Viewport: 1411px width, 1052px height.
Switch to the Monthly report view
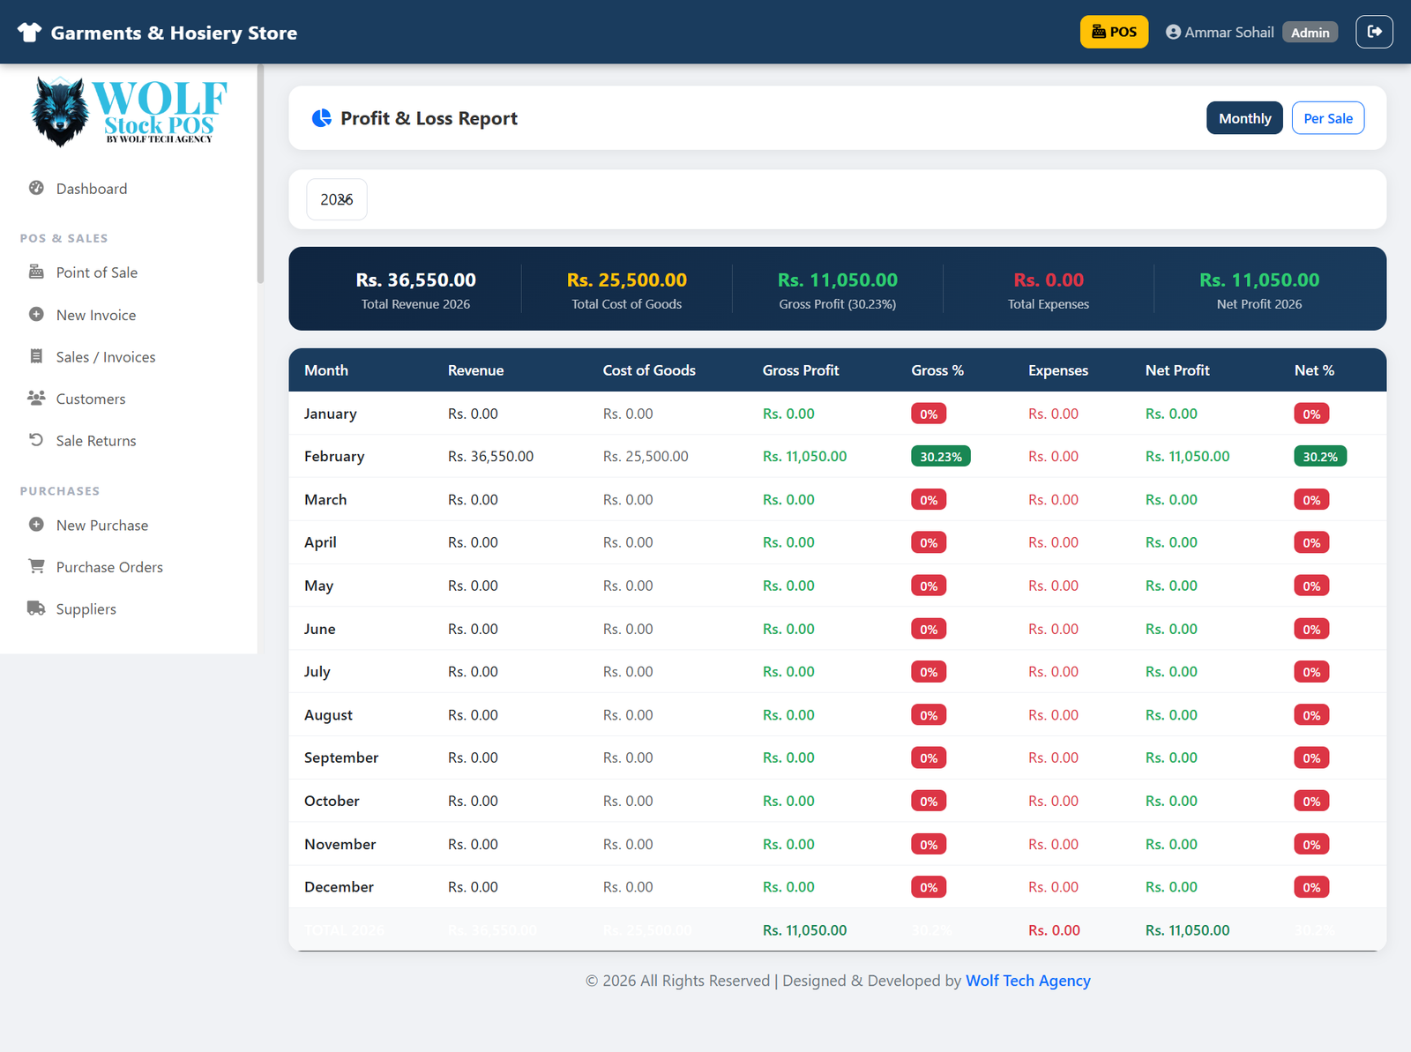point(1243,118)
